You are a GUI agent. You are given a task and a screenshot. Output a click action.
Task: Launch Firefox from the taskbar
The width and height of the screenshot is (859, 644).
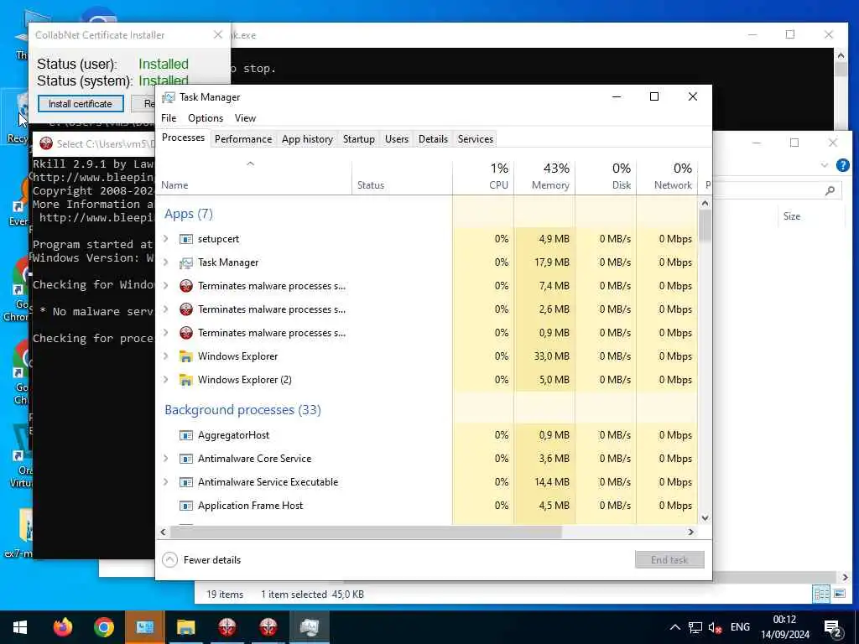pos(62,627)
